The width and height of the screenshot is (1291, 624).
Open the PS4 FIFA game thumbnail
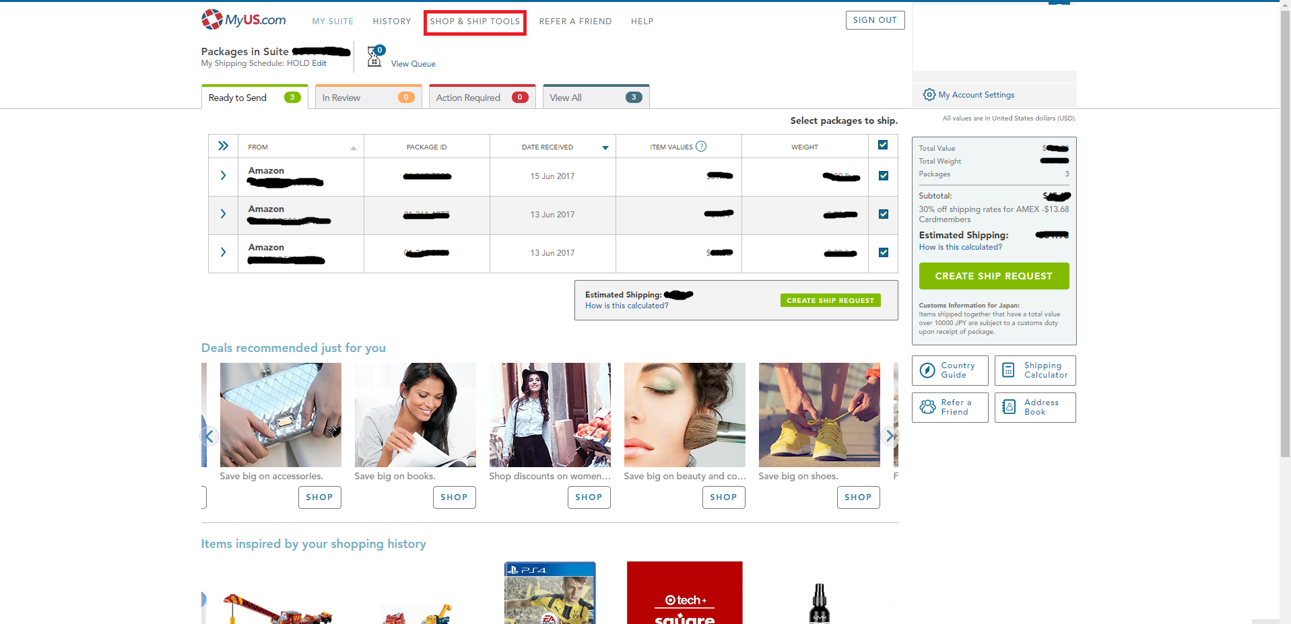click(550, 593)
